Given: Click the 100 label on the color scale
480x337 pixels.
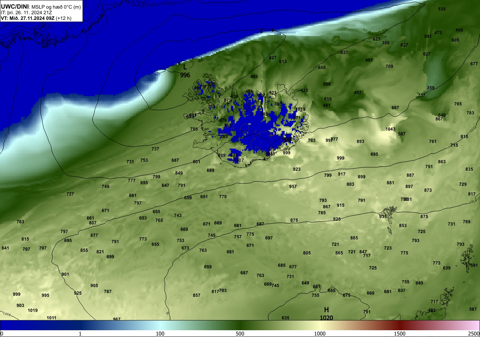Looking at the screenshot, I should point(160,334).
